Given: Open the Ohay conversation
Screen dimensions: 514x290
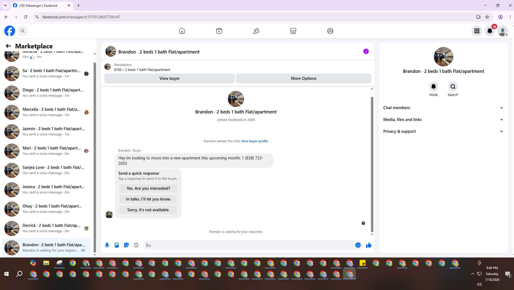Looking at the screenshot, I should pos(46,209).
